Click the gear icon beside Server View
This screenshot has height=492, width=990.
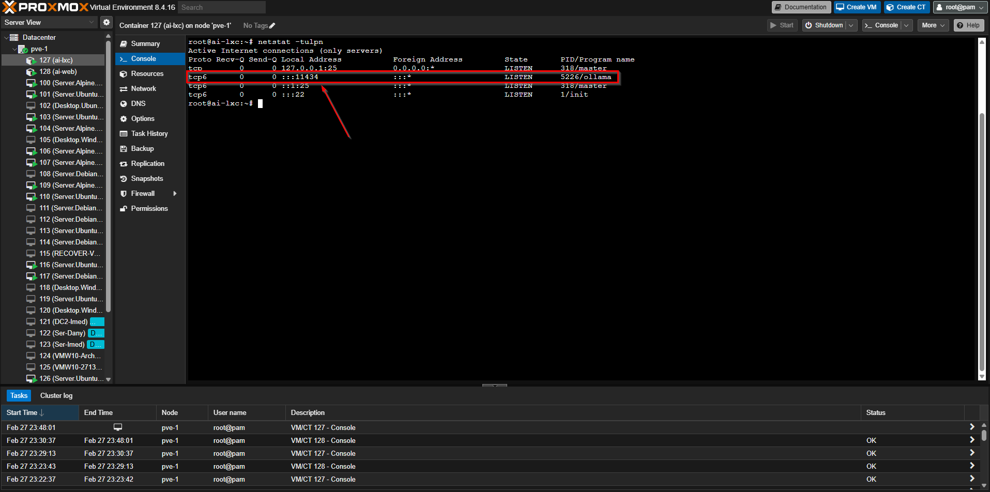pos(106,22)
